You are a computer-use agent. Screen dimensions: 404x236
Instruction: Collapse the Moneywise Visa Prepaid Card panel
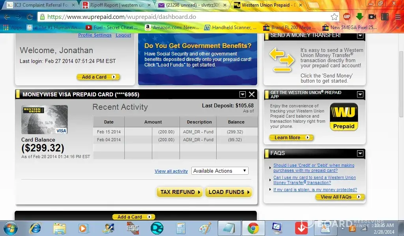[243, 94]
